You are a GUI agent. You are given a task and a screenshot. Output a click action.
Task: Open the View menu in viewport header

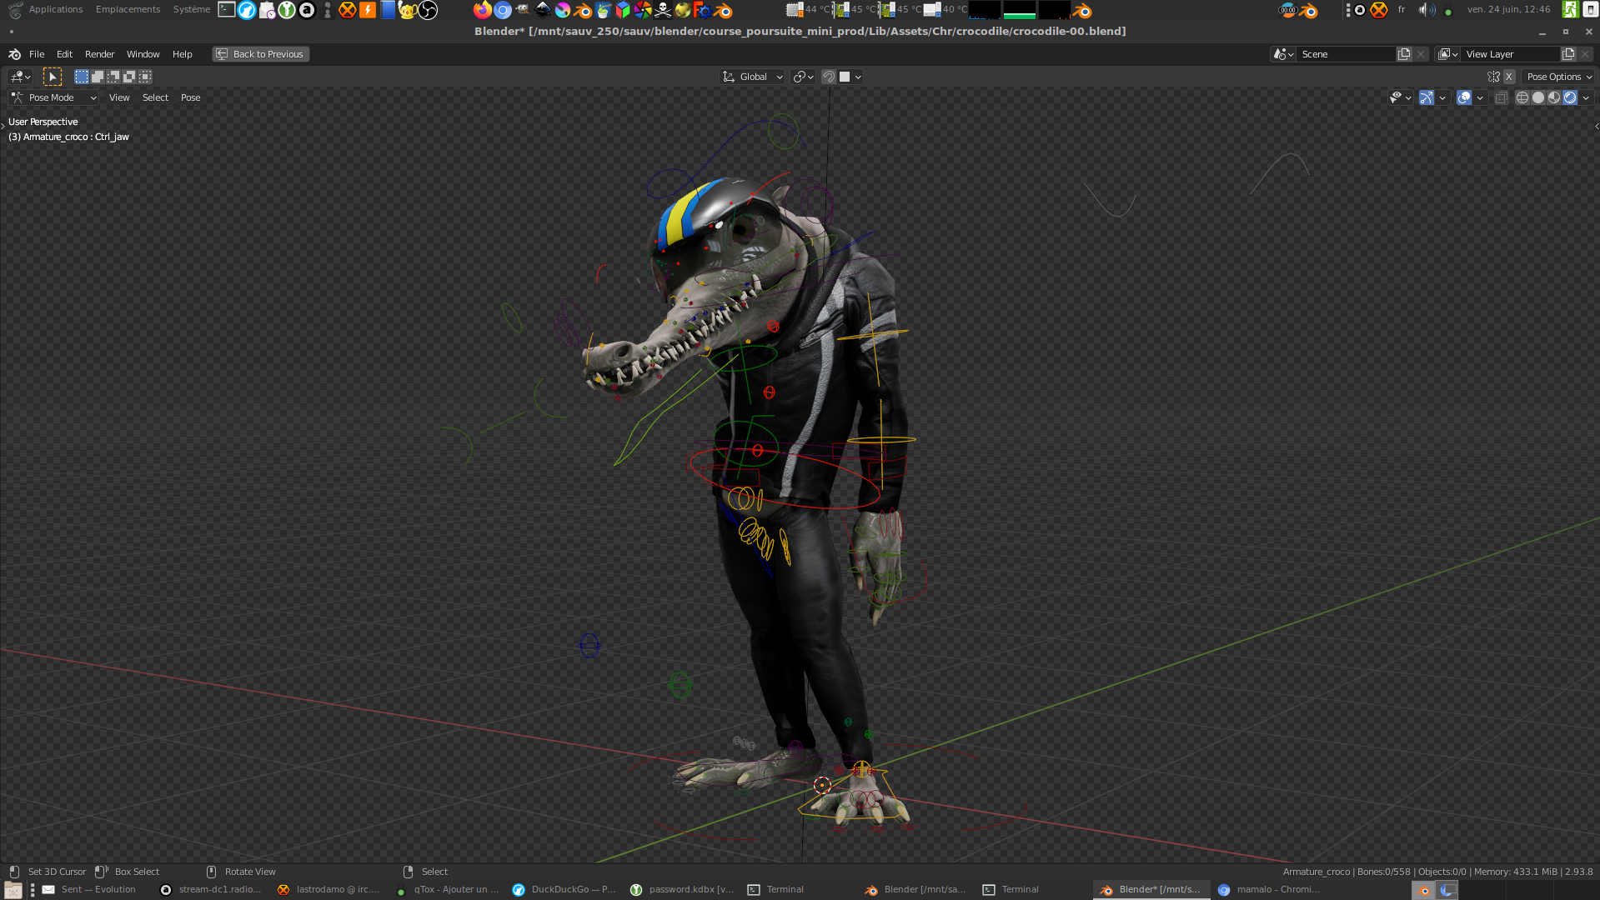coord(119,97)
